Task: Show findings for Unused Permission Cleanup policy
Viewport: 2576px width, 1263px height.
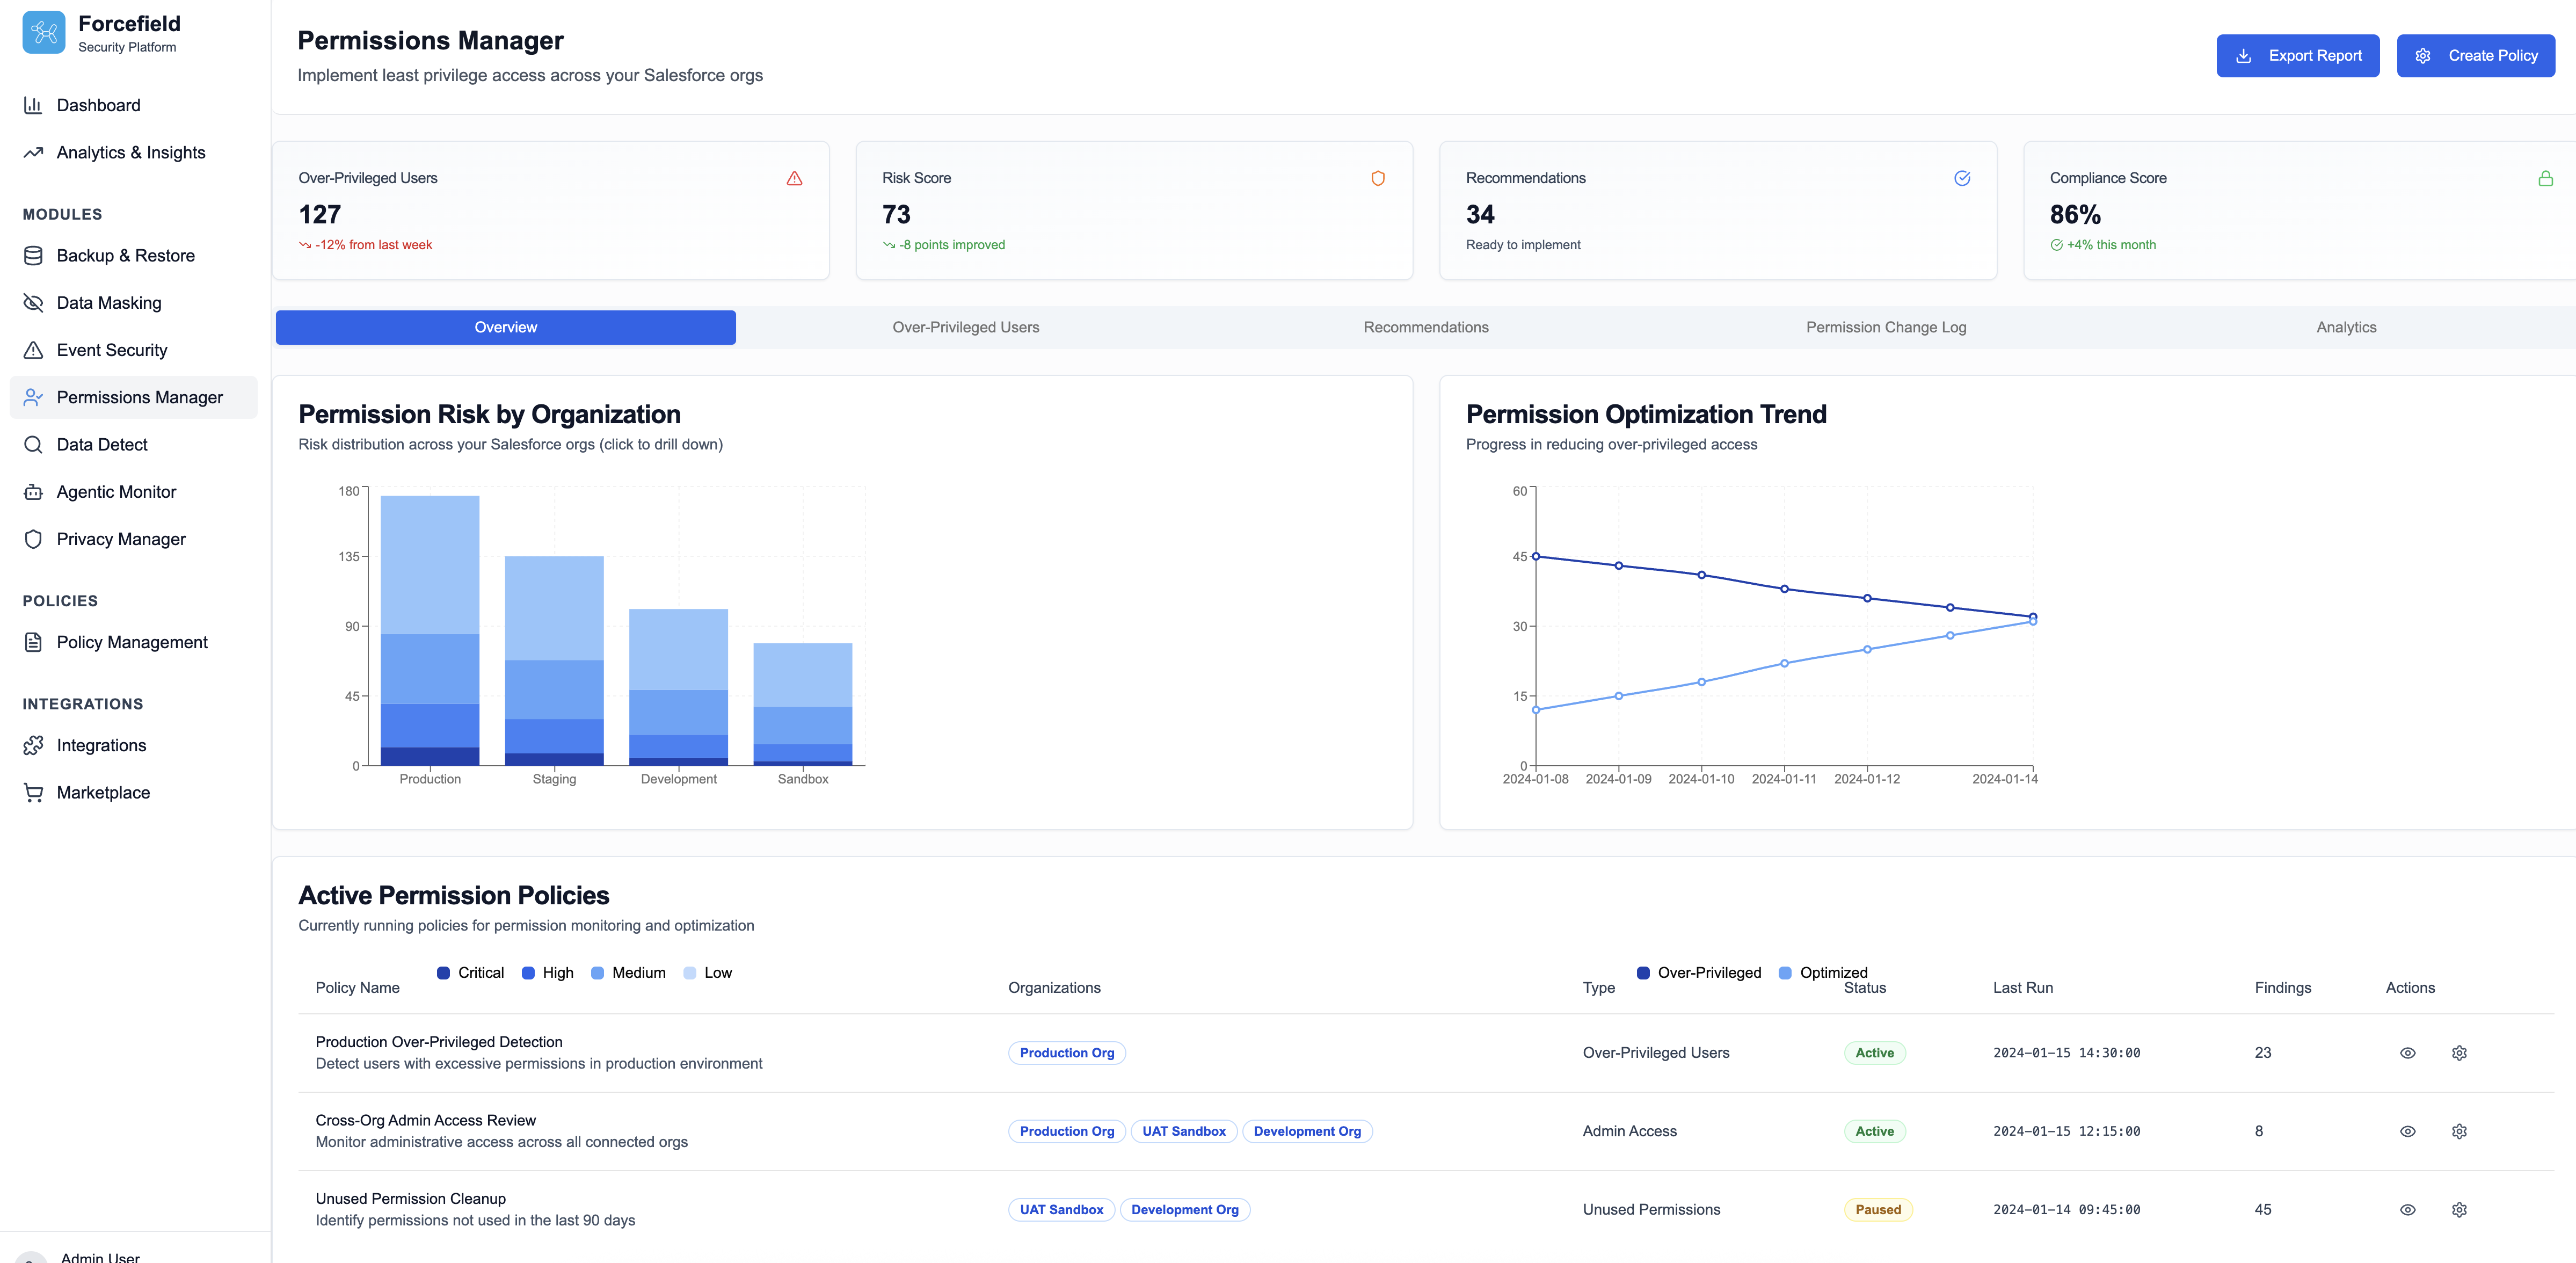Action: point(2407,1209)
